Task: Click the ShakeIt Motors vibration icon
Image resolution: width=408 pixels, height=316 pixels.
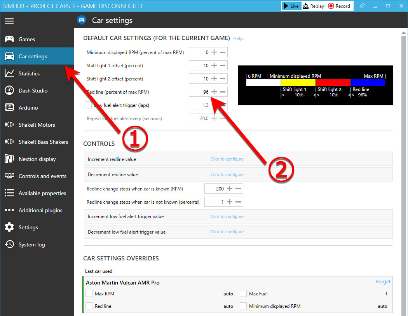Action: [9, 125]
